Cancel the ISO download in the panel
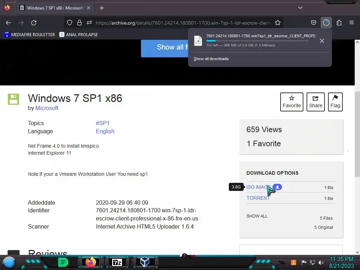Viewport: 360px width, 270px height. (x=322, y=41)
